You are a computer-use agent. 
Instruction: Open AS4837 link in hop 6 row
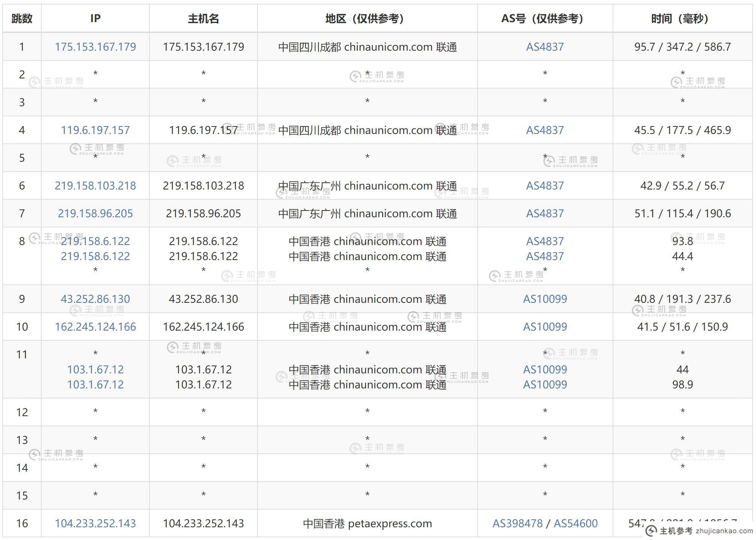tap(545, 186)
